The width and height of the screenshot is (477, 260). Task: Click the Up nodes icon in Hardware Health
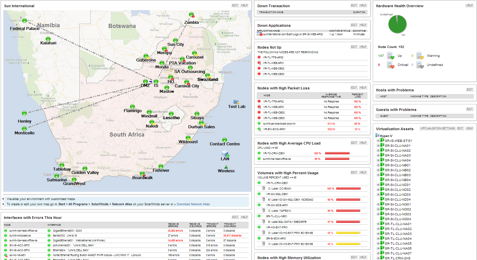pos(391,56)
